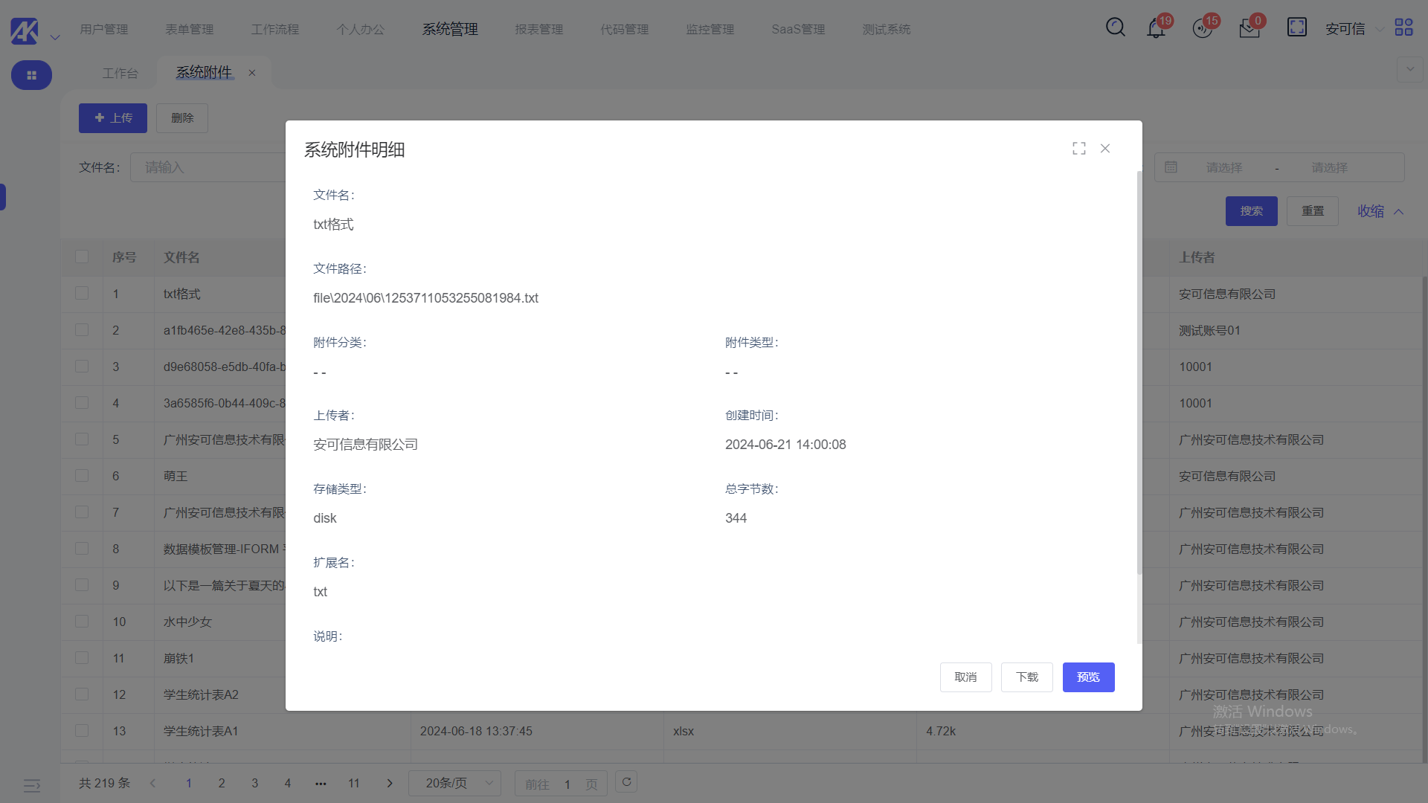Click the 下载 download button

click(x=1026, y=677)
